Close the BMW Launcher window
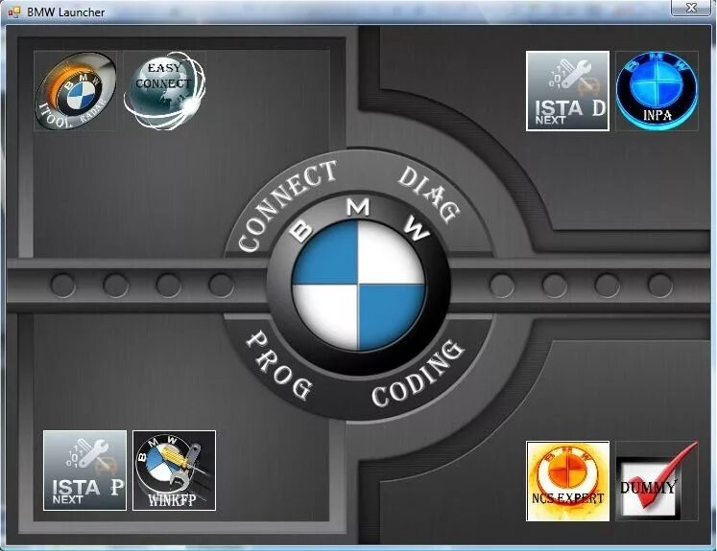Screen dimensions: 717x551 [x=691, y=8]
